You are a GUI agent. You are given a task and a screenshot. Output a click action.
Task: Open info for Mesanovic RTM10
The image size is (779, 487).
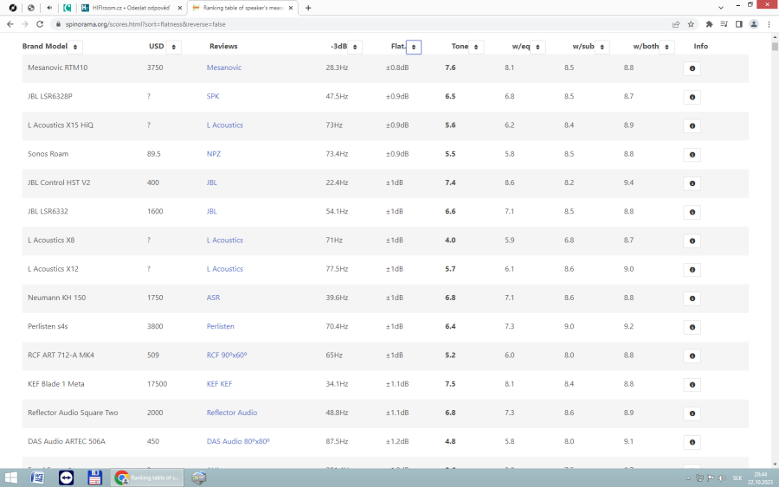(x=692, y=68)
